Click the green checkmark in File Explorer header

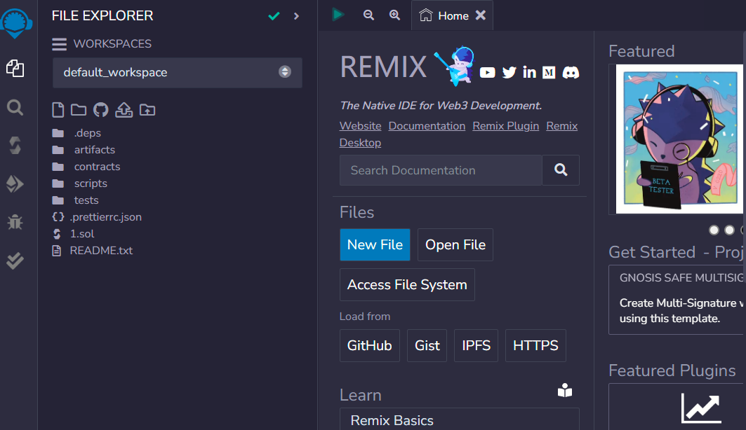pyautogui.click(x=274, y=16)
